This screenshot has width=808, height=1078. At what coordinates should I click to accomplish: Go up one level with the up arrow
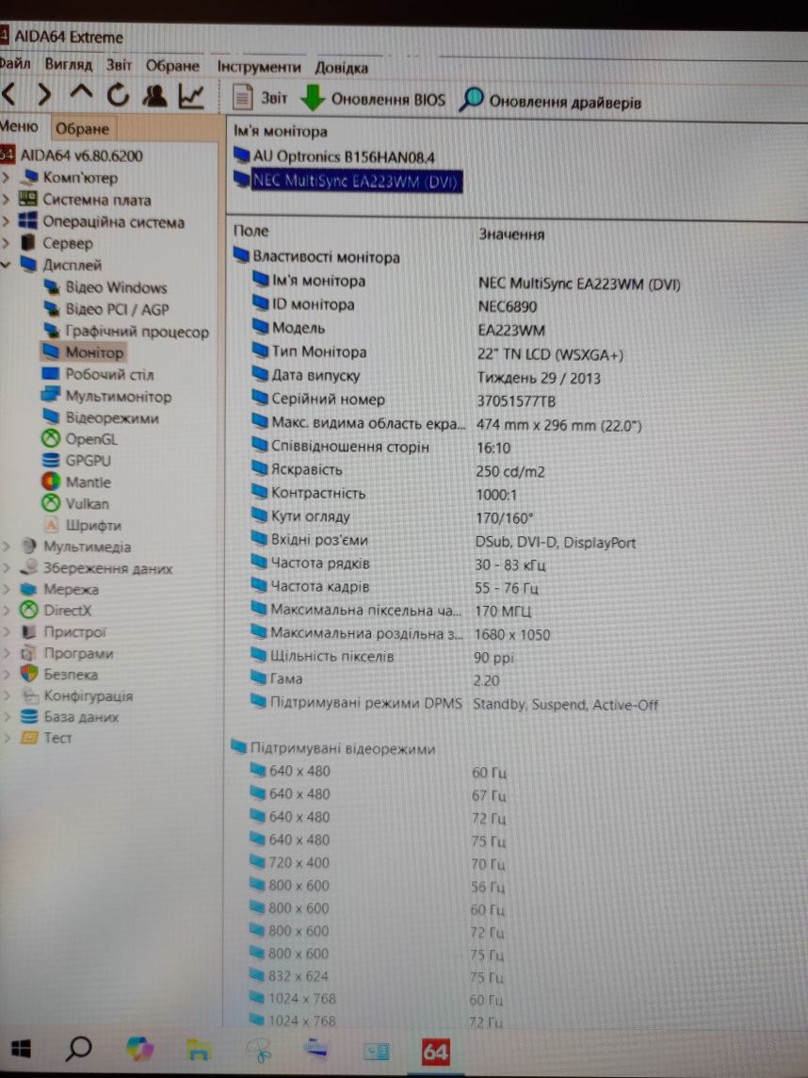click(81, 93)
